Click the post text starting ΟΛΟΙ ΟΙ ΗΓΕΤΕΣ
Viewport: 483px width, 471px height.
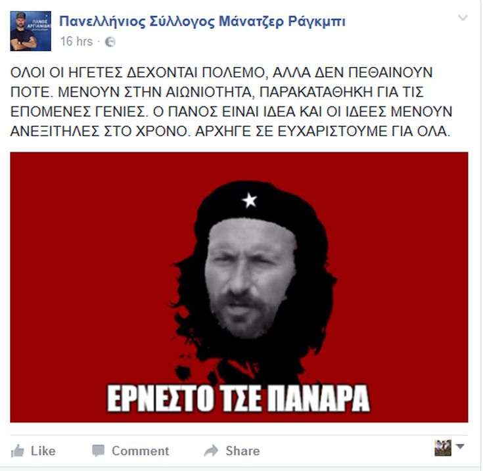coord(231,102)
